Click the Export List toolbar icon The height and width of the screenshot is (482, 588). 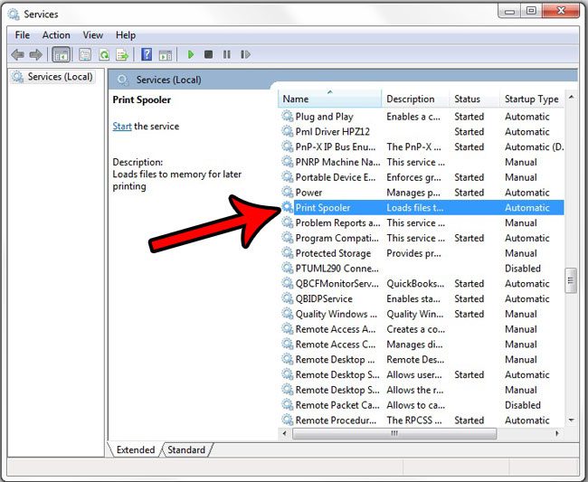(123, 54)
